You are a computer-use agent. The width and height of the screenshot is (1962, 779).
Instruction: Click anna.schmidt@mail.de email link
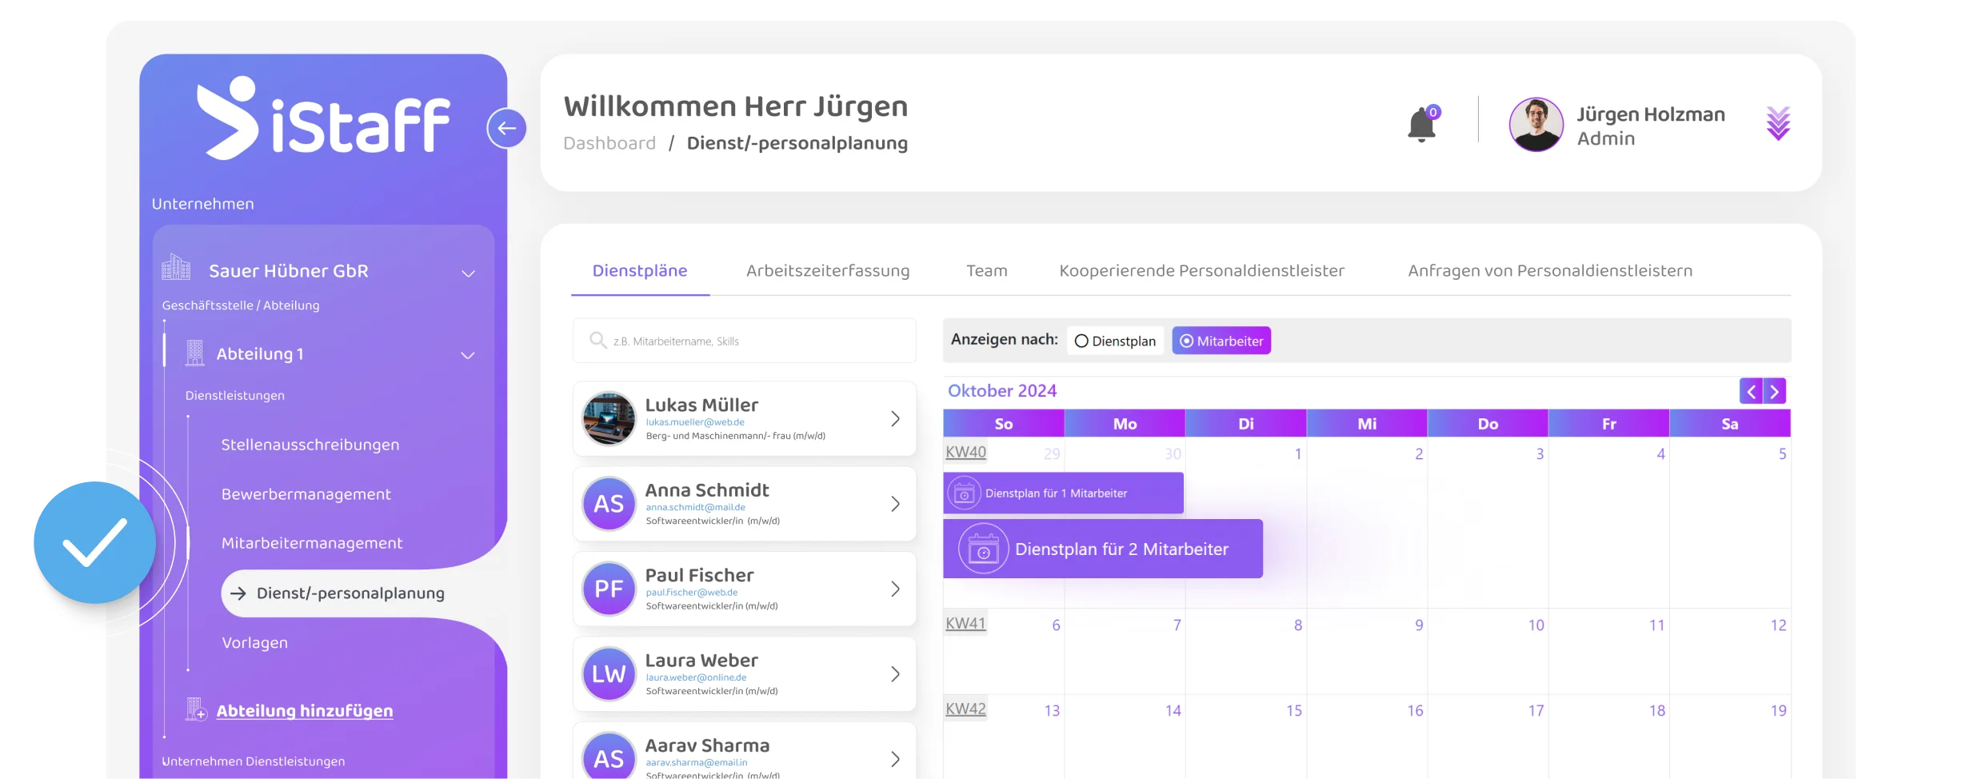pos(696,507)
